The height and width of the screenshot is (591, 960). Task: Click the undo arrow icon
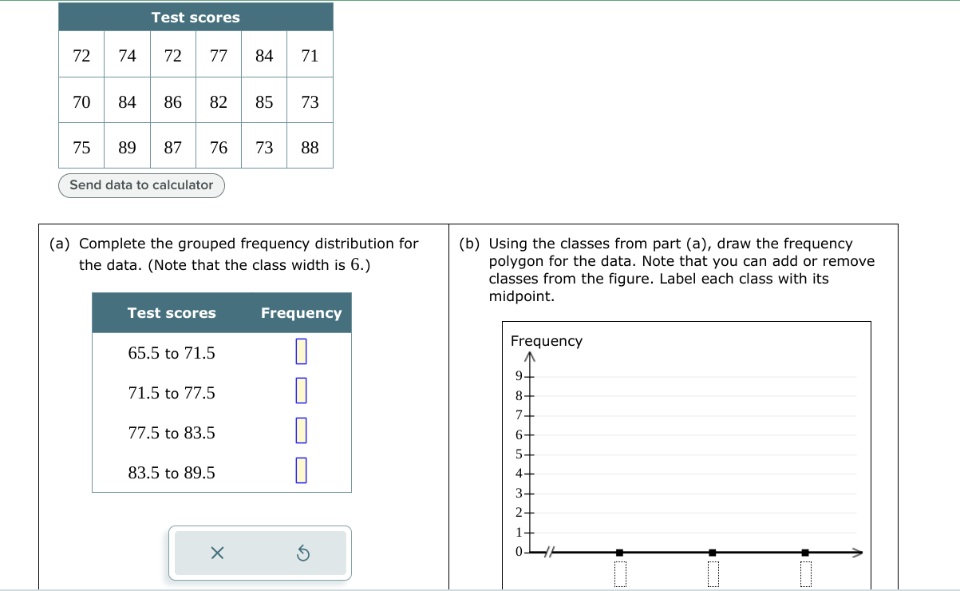click(302, 552)
